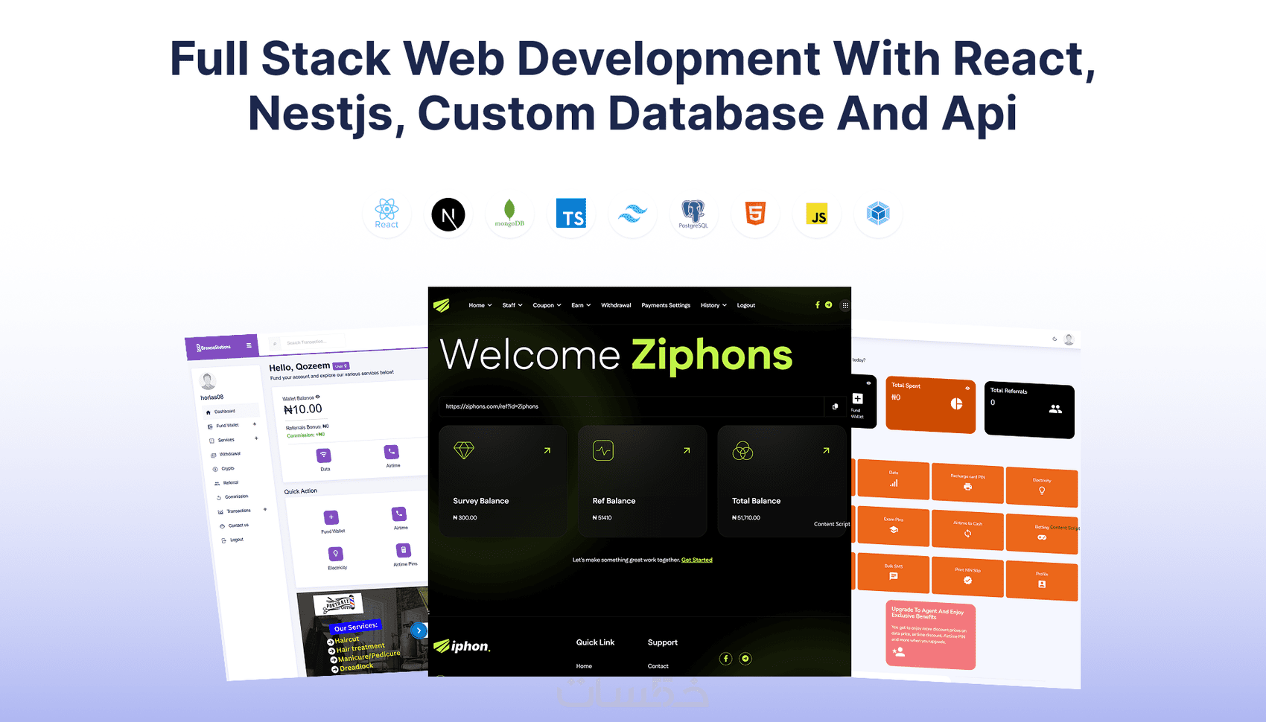
Task: Open Ref Balance card arrow
Action: click(x=687, y=450)
